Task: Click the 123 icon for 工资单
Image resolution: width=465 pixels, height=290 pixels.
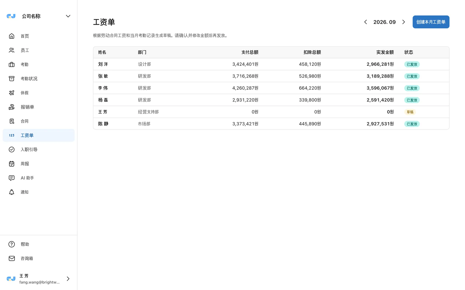Action: [12, 135]
